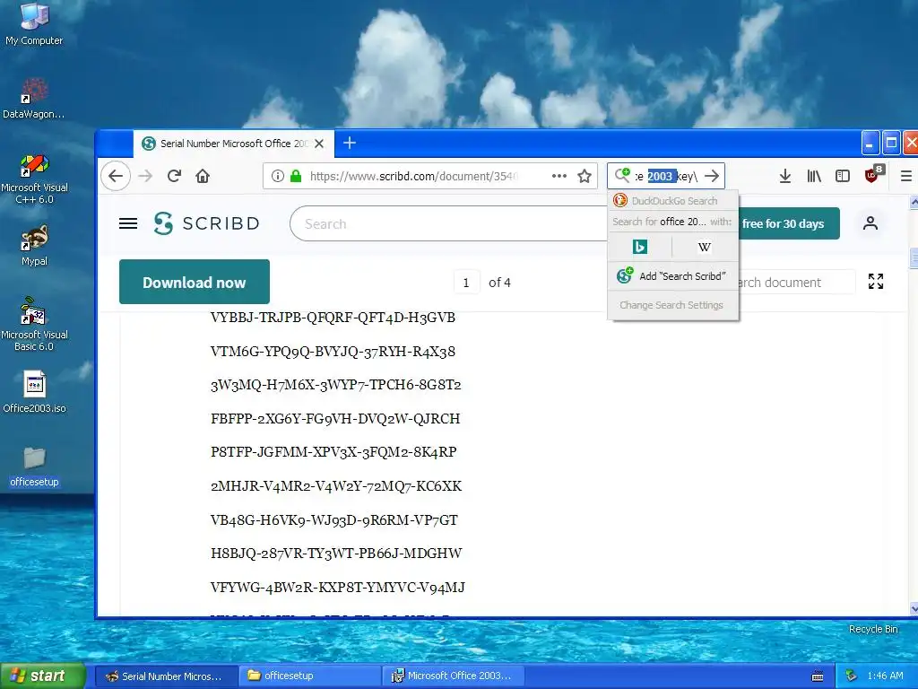
Task: Toggle the browser sidebar
Action: 843,176
